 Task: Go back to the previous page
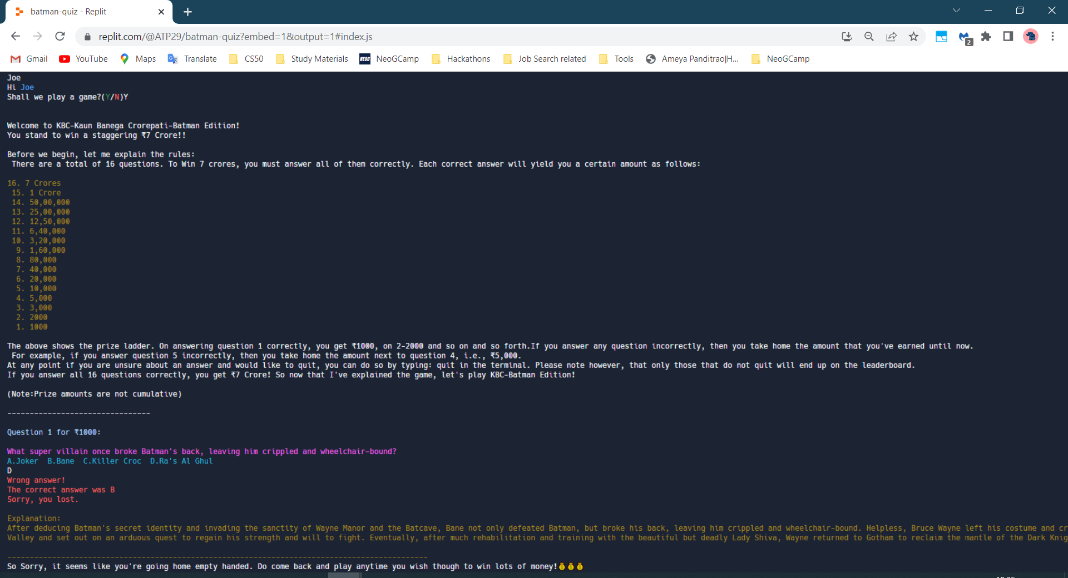click(16, 36)
